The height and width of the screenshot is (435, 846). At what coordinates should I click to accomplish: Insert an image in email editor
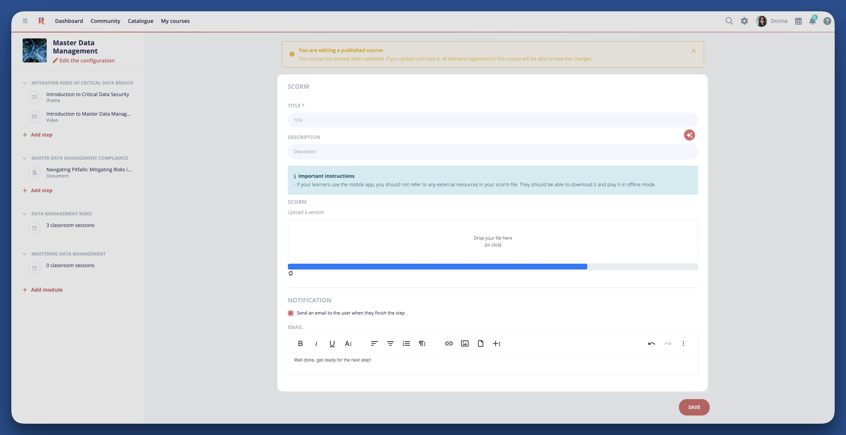coord(465,343)
